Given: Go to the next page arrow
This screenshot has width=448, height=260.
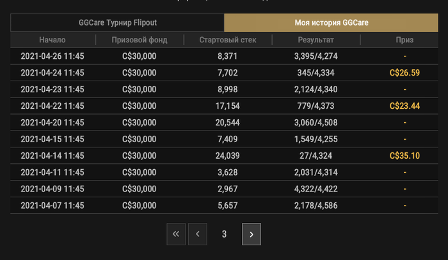Looking at the screenshot, I should coord(252,234).
